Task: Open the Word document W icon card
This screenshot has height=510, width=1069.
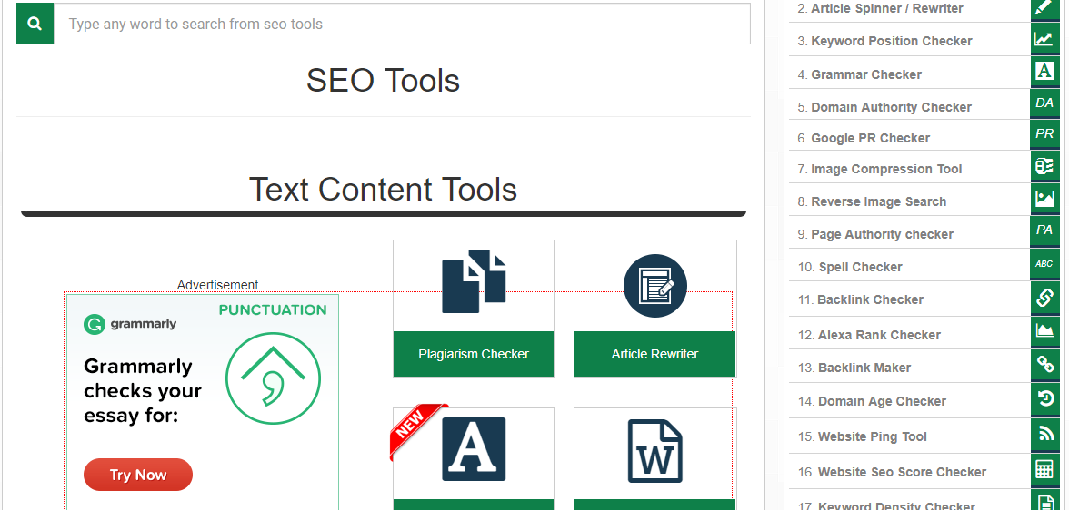Action: pos(654,451)
